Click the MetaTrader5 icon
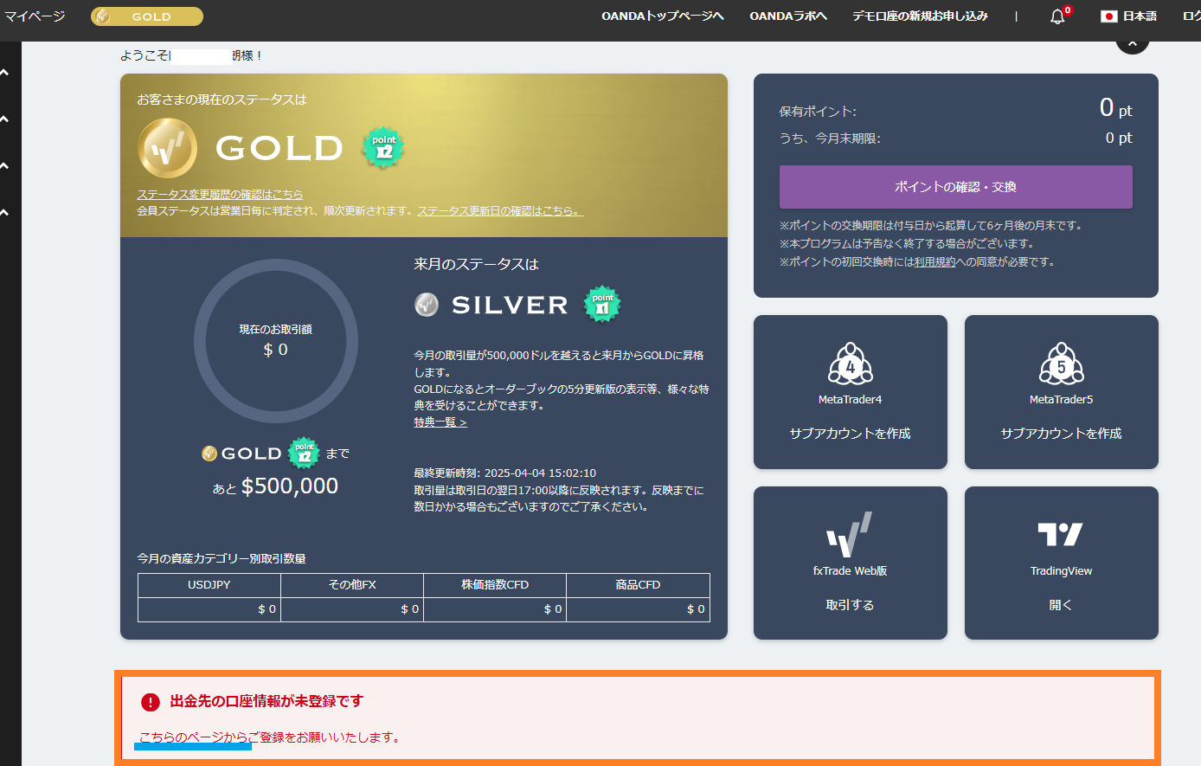The width and height of the screenshot is (1201, 766). point(1062,364)
